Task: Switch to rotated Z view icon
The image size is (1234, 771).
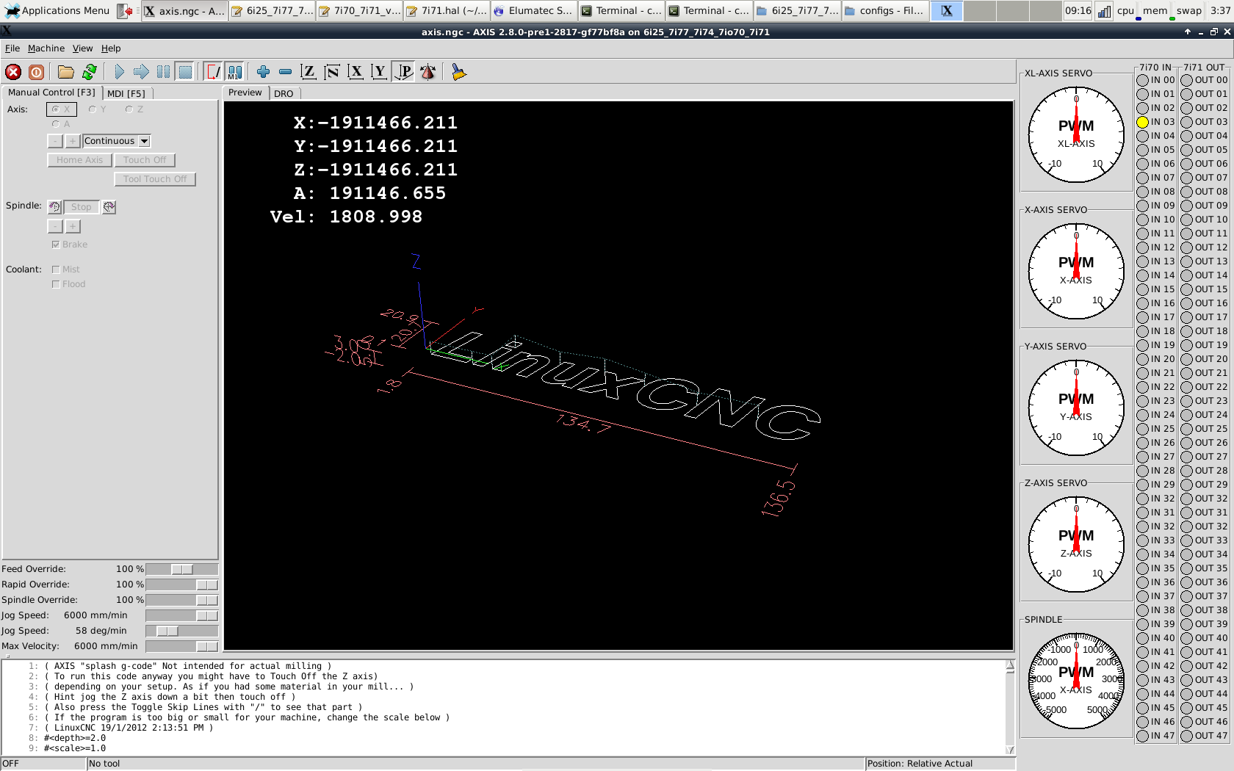Action: 332,72
